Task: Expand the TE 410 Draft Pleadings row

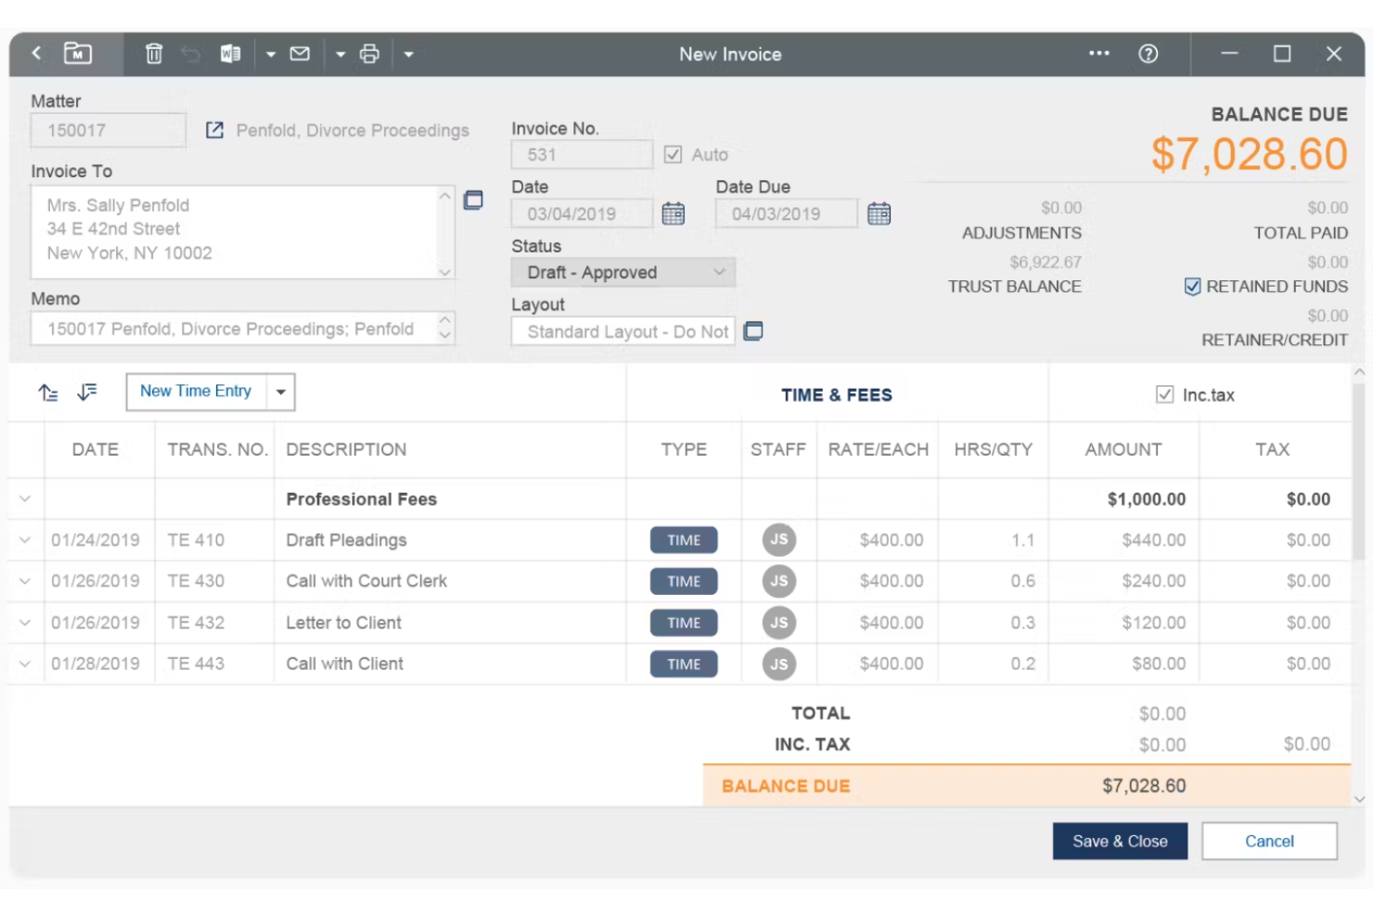Action: (25, 539)
